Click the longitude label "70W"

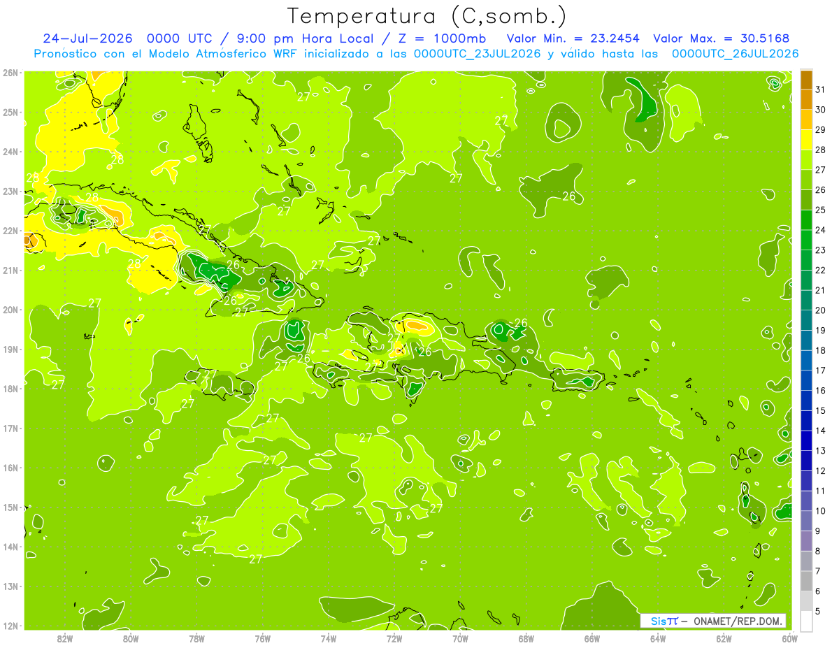tap(460, 638)
